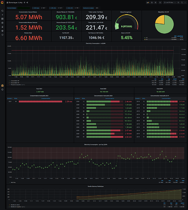Star the Domotique / Linky dashboard
This screenshot has width=188, height=210.
tap(24, 3)
